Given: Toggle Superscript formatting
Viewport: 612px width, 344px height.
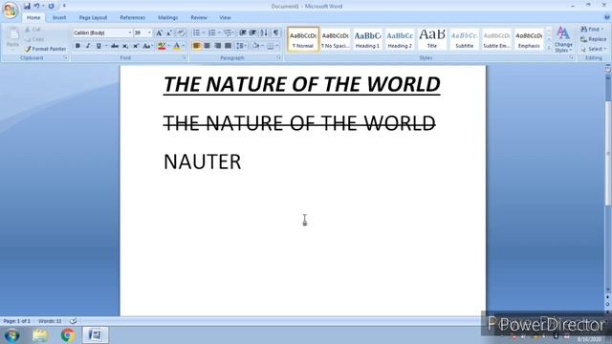Looking at the screenshot, I should 136,46.
